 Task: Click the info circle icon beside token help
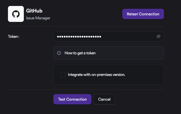pyautogui.click(x=59, y=53)
